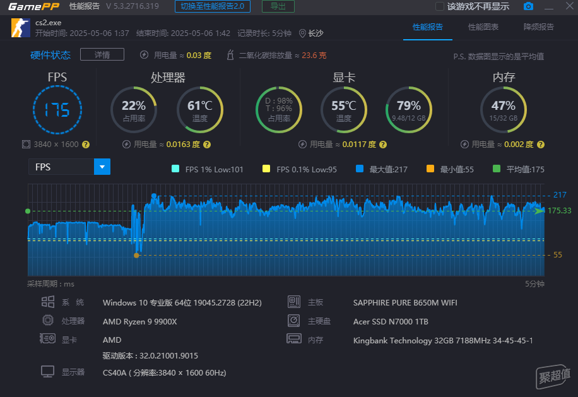Click the lightning icon beside 用电量 ≈ 0.002 度
The width and height of the screenshot is (578, 397).
(x=464, y=145)
